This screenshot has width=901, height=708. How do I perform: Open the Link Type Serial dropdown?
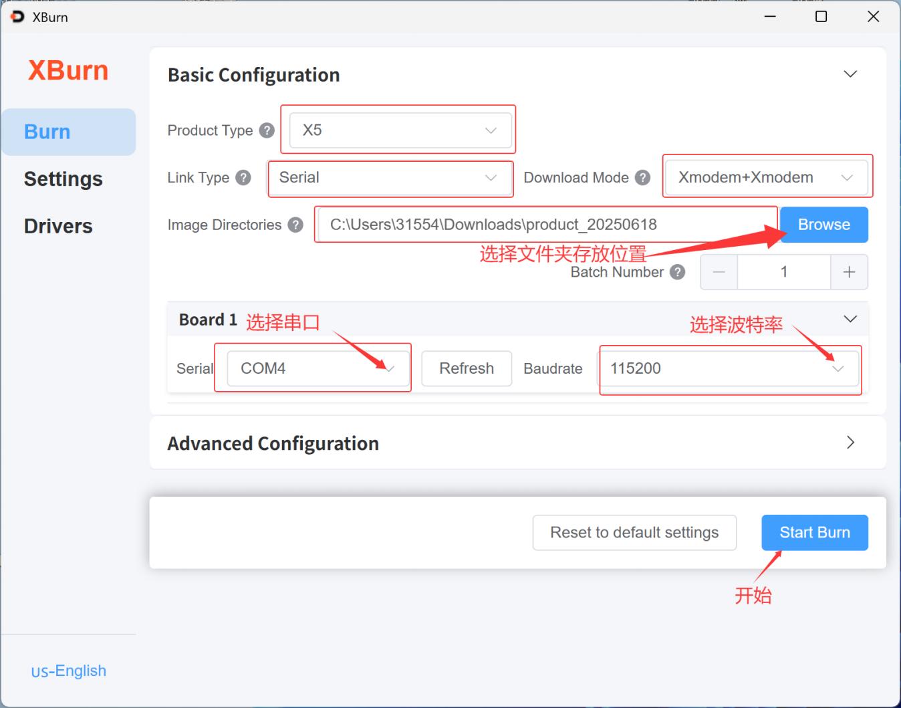click(390, 178)
